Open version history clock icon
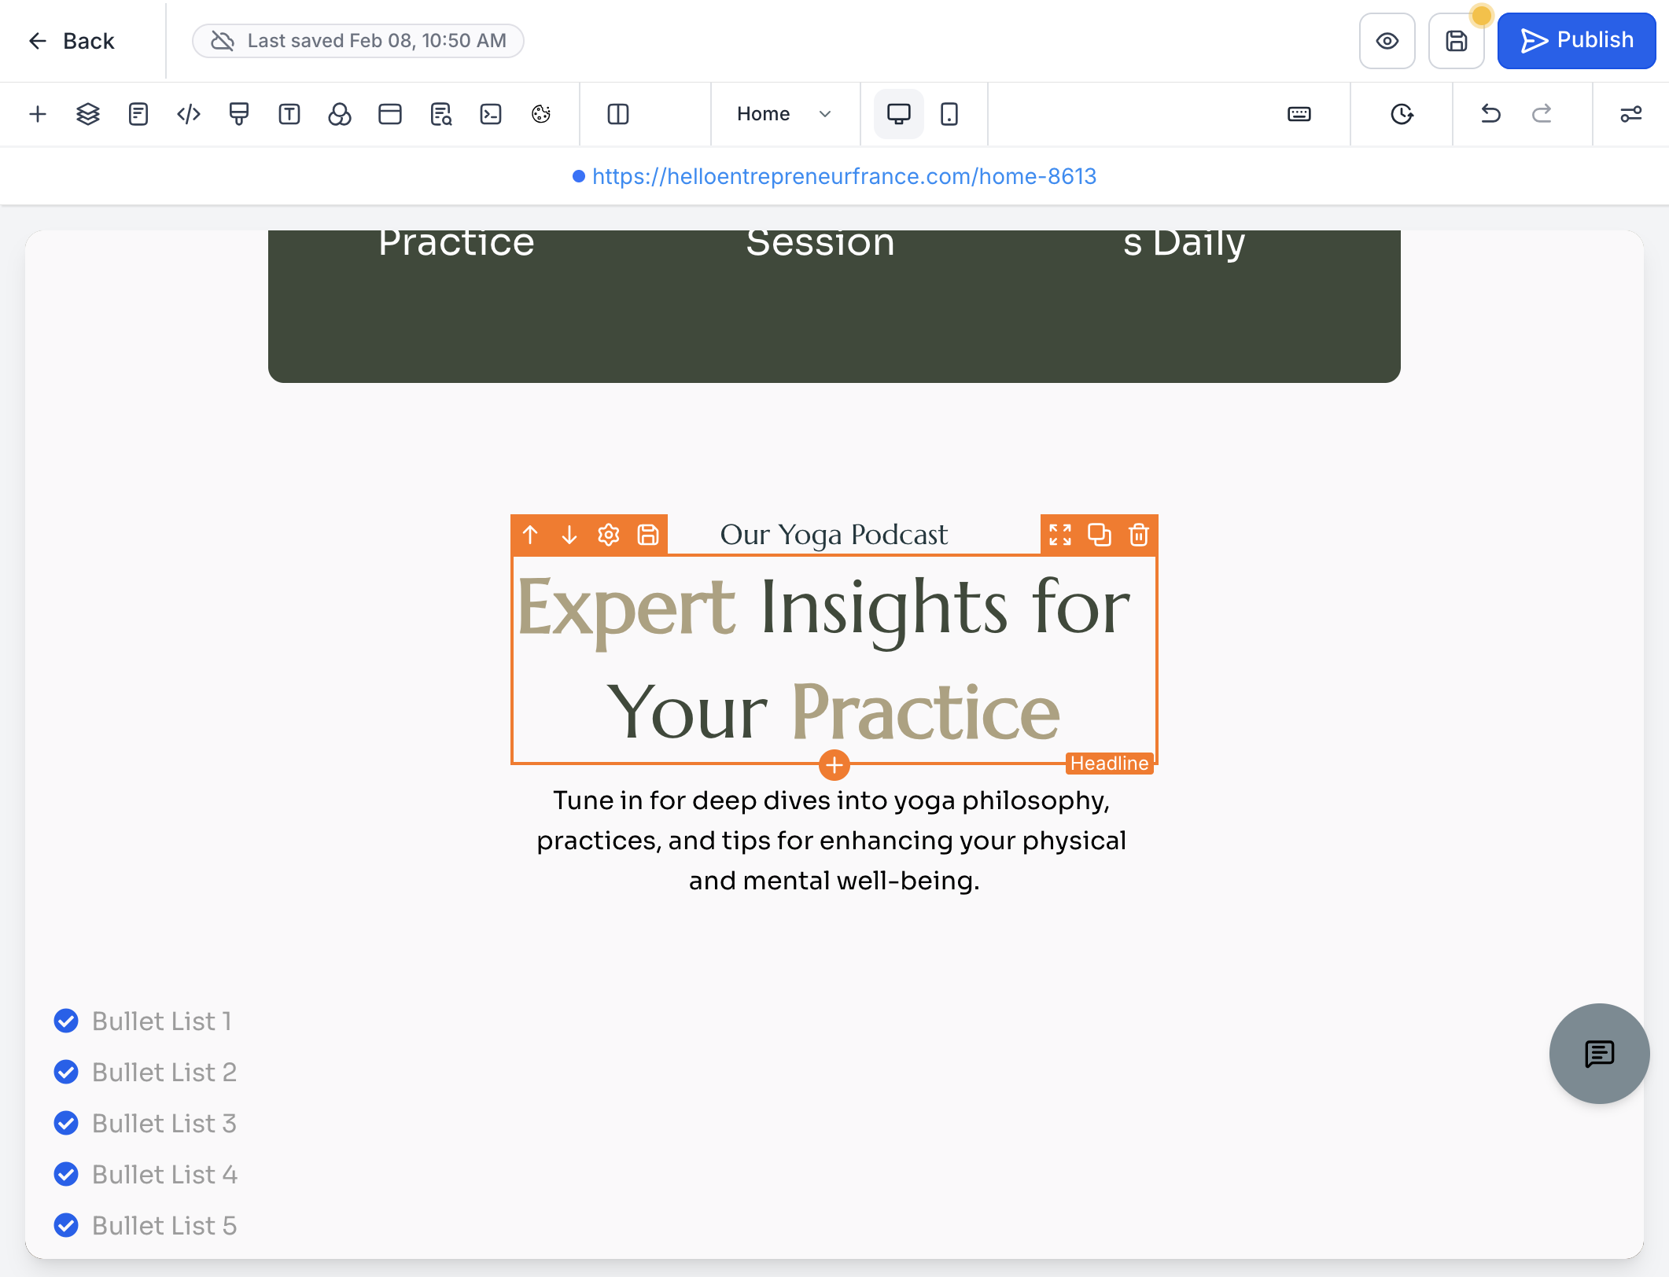Screen dimensions: 1669x1277 click(x=1402, y=114)
